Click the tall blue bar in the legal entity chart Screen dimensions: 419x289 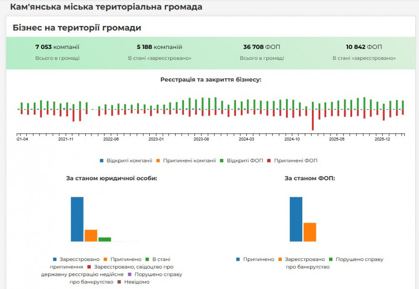[77, 219]
